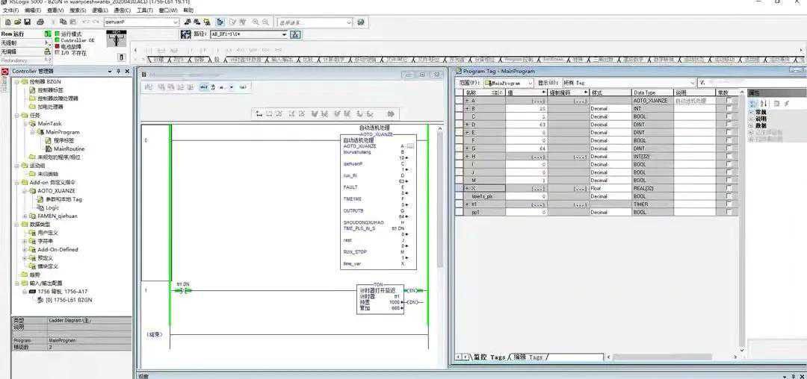The height and width of the screenshot is (379, 807).
Task: Open MainRoutine in the controller tree
Action: click(69, 148)
